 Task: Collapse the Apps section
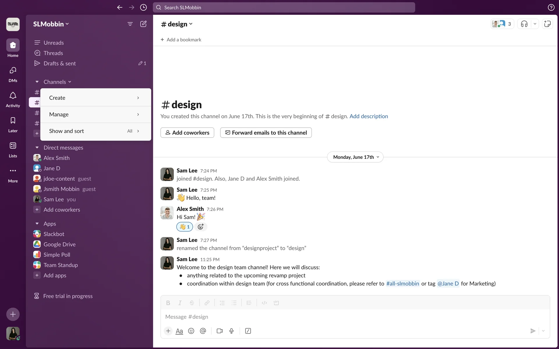(37, 224)
